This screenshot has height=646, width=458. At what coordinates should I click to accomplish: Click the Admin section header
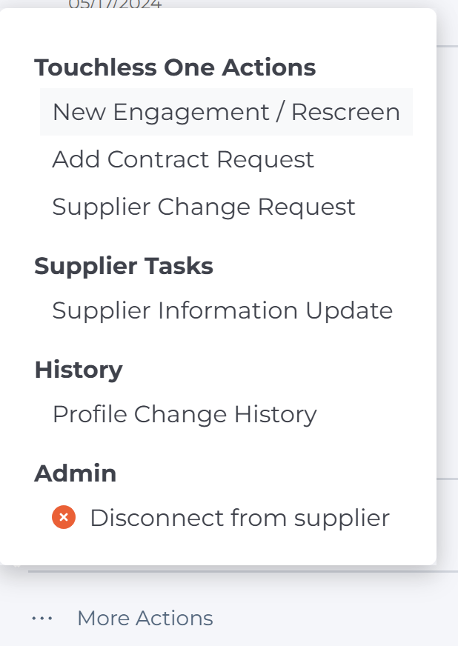76,473
